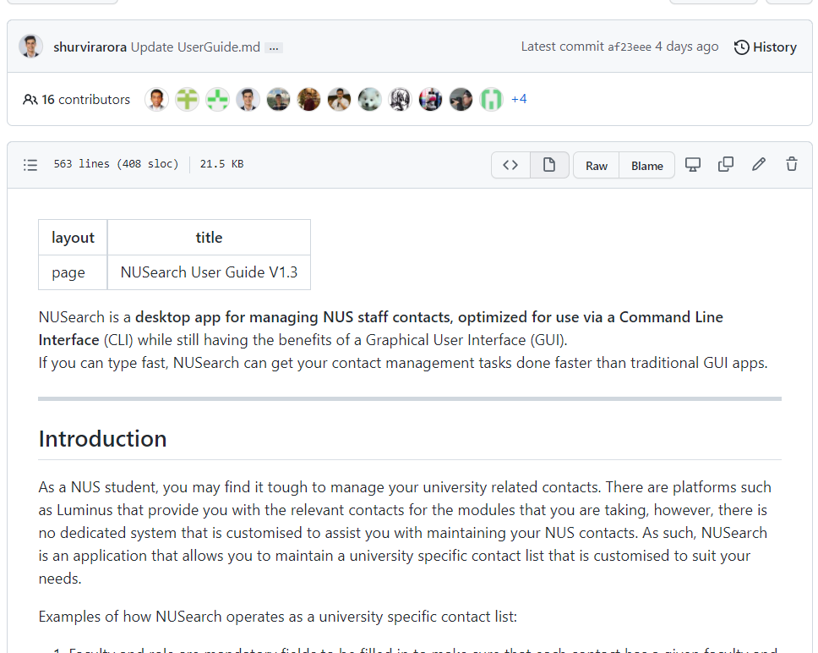This screenshot has width=818, height=653.
Task: Switch to source code view
Action: [510, 166]
